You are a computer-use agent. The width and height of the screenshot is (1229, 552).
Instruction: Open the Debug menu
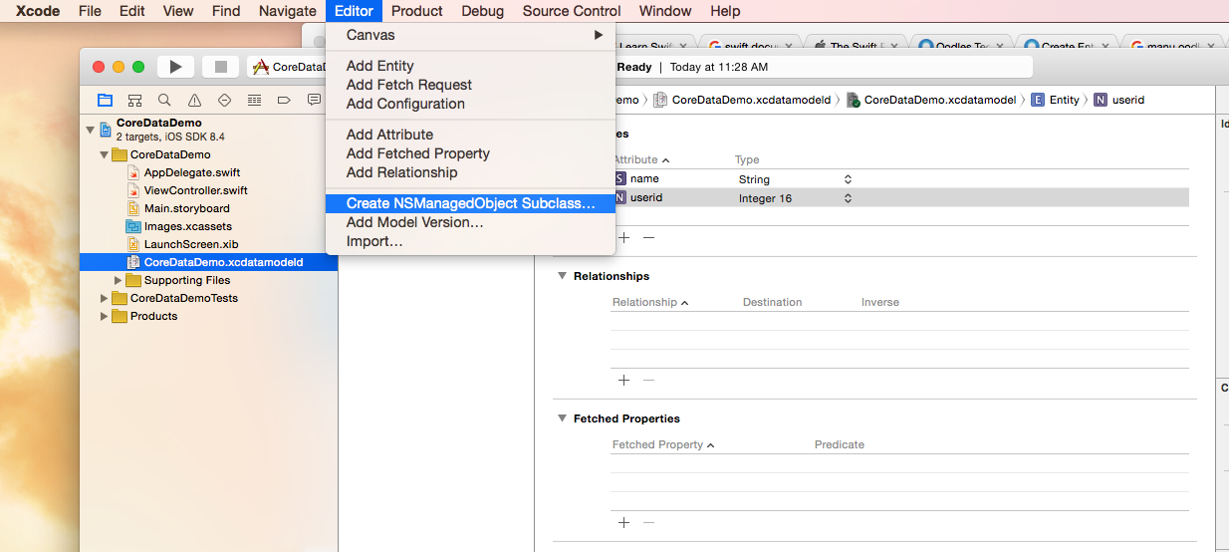(x=482, y=11)
